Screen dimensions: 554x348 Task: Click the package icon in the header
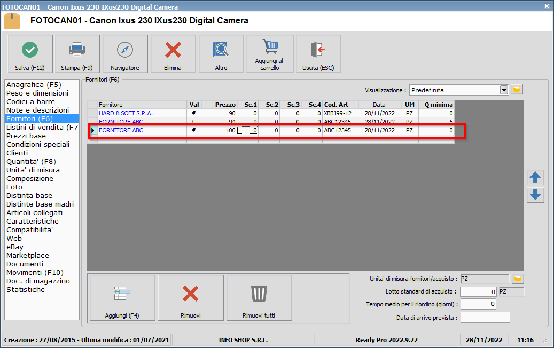click(x=12, y=21)
